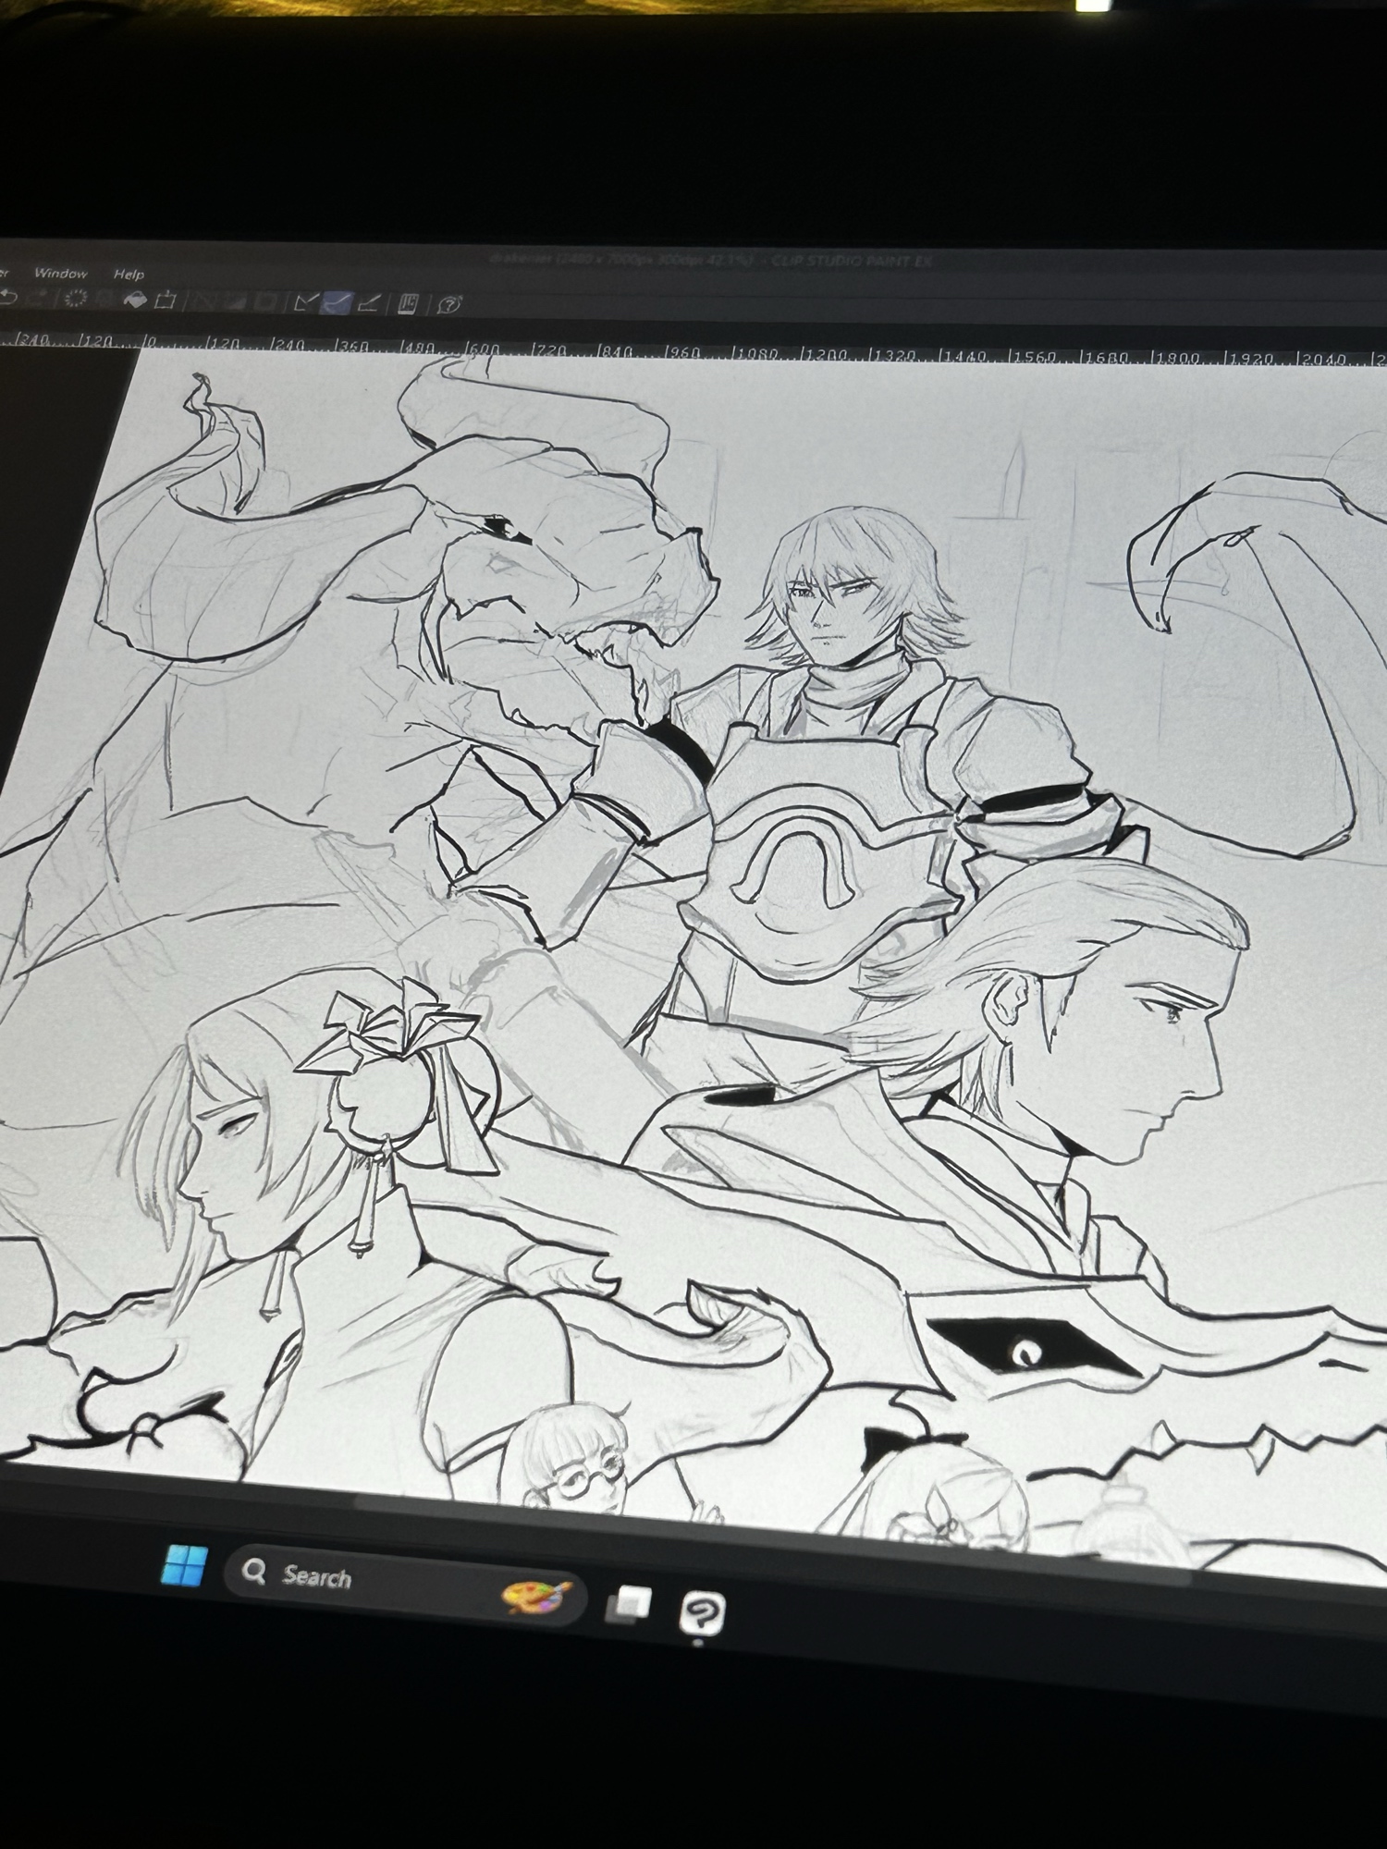
Task: Click the Invert selected area icon
Action: point(235,301)
